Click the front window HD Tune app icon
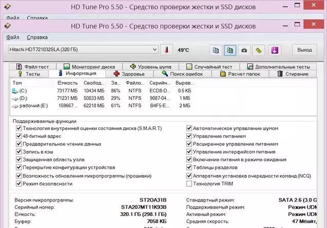 pyautogui.click(x=8, y=26)
